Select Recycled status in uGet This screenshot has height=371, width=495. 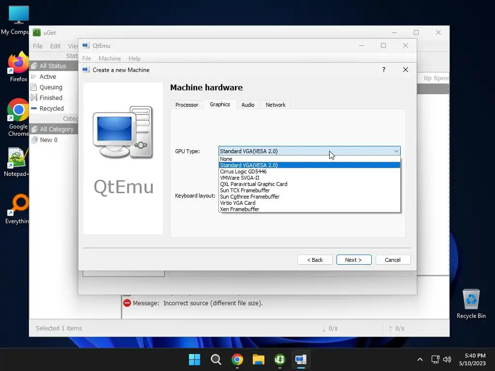click(54, 108)
